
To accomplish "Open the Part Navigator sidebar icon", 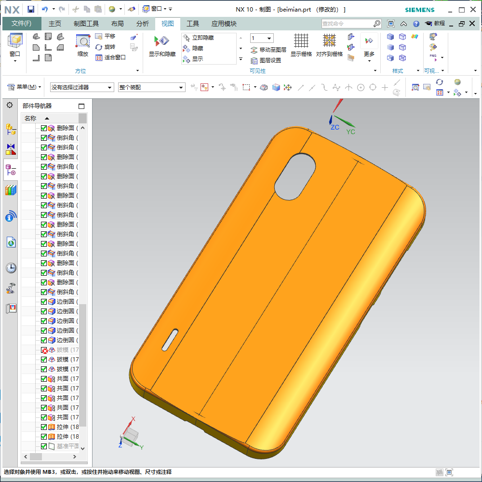I will pyautogui.click(x=11, y=169).
